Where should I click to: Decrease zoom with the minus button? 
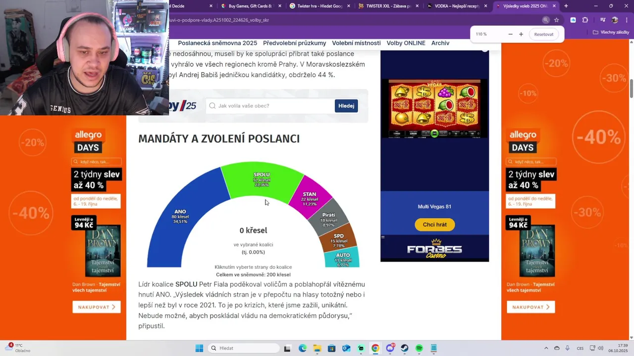tap(510, 34)
